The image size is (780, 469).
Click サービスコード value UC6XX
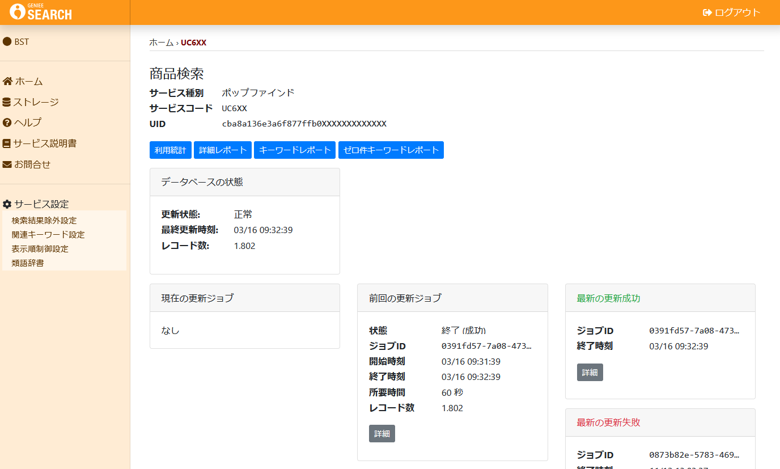235,108
